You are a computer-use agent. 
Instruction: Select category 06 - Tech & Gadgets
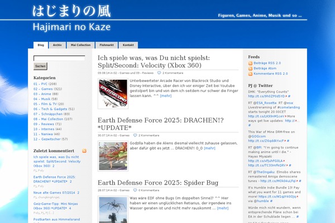point(50,109)
